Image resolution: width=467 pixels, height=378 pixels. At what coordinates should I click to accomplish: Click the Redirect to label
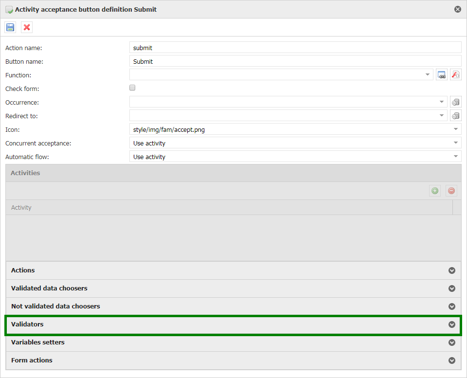[x=21, y=116]
